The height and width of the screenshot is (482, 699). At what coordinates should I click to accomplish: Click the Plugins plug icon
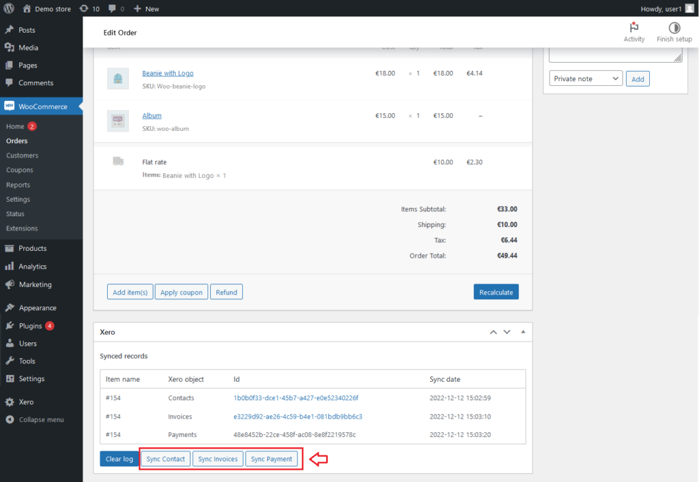click(10, 325)
